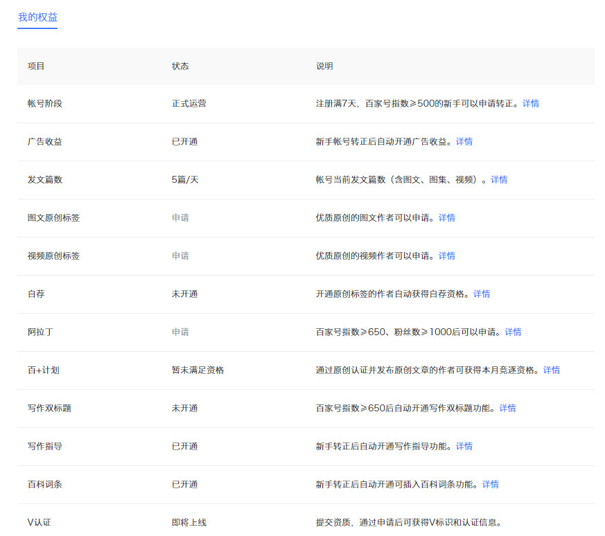The height and width of the screenshot is (536, 605).
Task: Click 详情 next to 优质原创的图文作者可以申请
Action: (x=446, y=217)
